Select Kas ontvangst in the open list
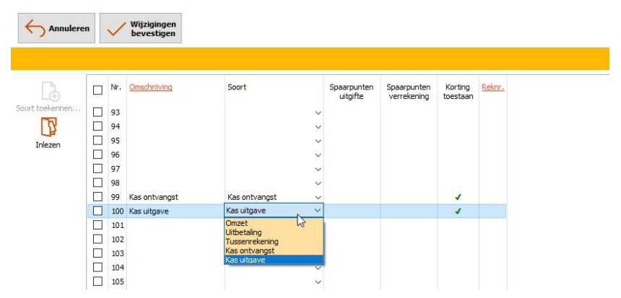This screenshot has width=621, height=298. (250, 250)
